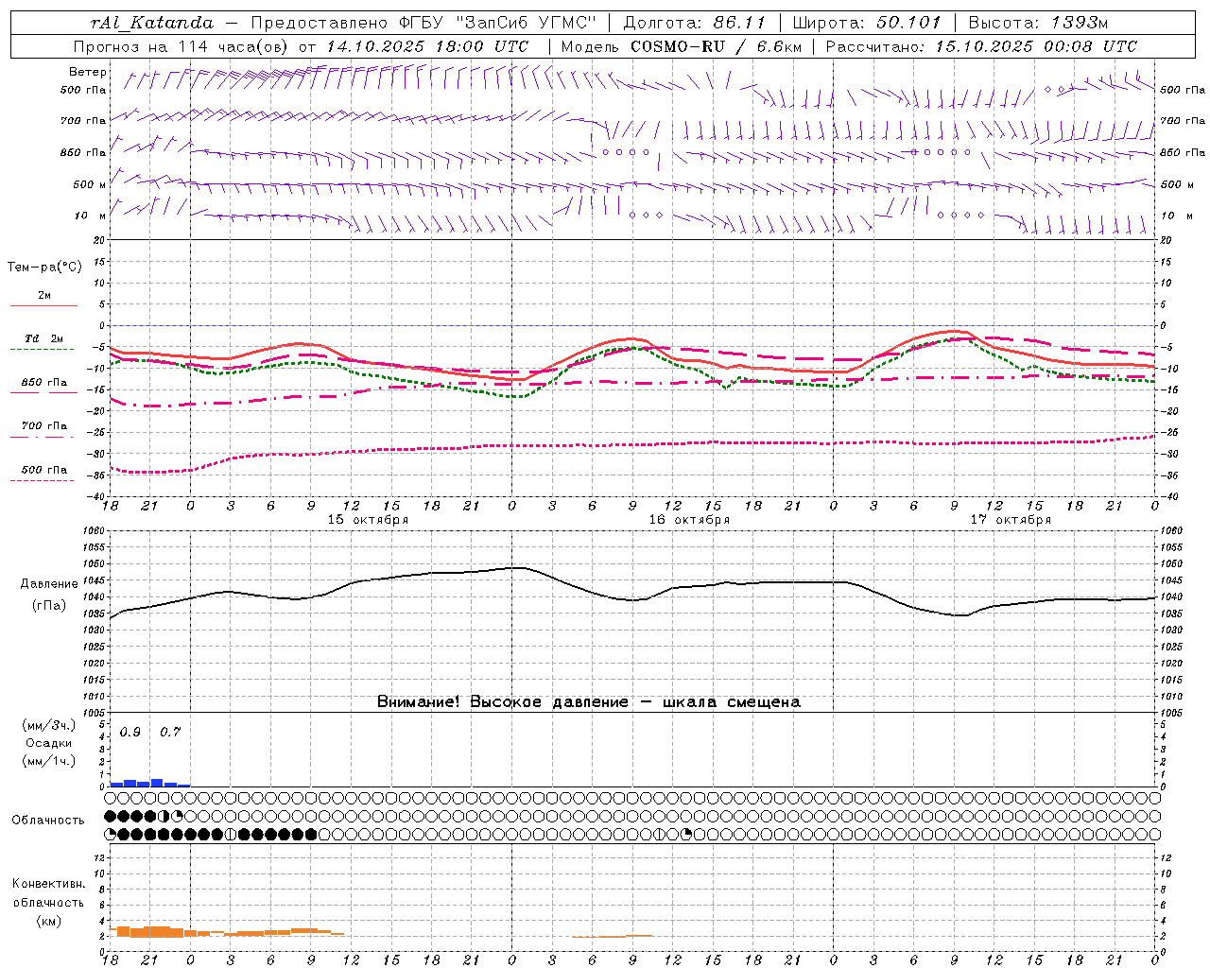Image resolution: width=1210 pixels, height=968 pixels.
Task: Click the Тем-ра(°C) axis title
Action: (44, 268)
